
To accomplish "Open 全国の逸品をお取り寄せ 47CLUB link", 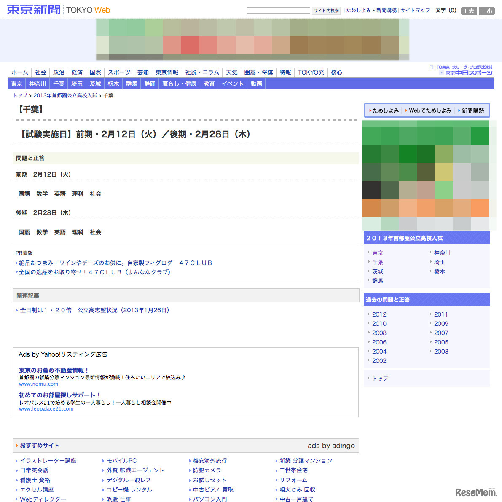I will (x=95, y=272).
